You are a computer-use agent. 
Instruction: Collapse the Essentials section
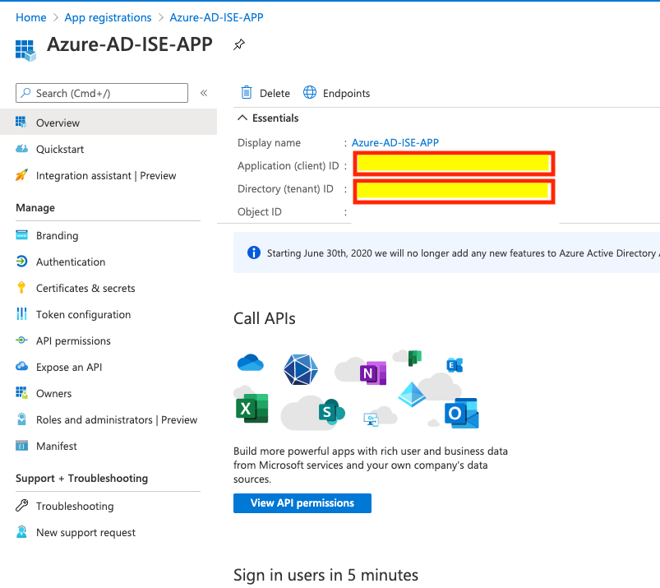pyautogui.click(x=244, y=118)
